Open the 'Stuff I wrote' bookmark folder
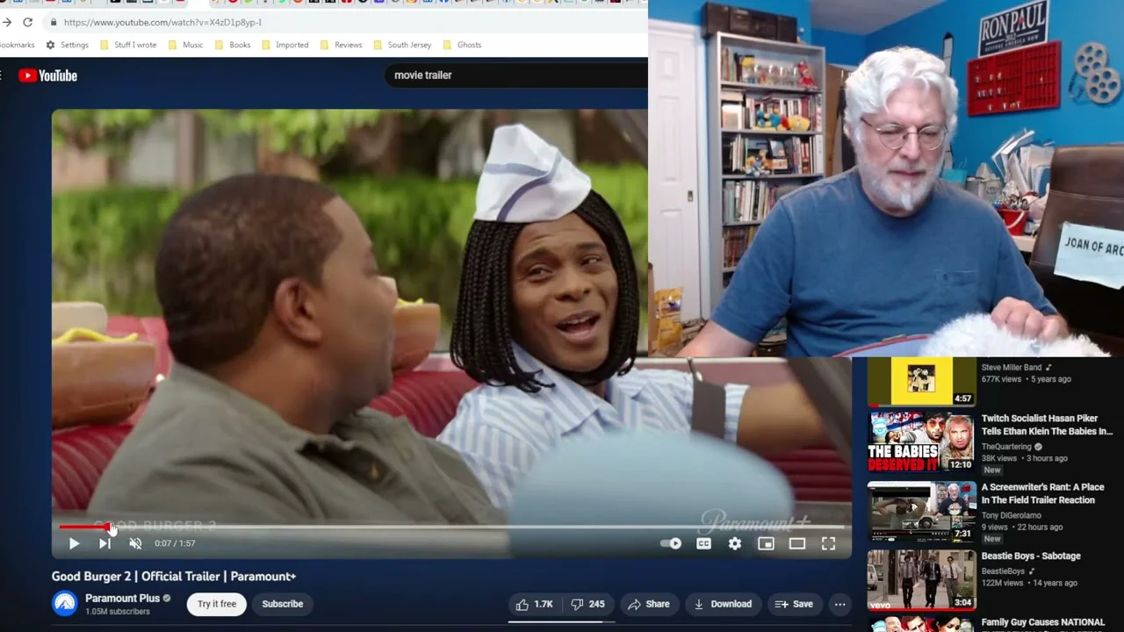 [x=128, y=45]
